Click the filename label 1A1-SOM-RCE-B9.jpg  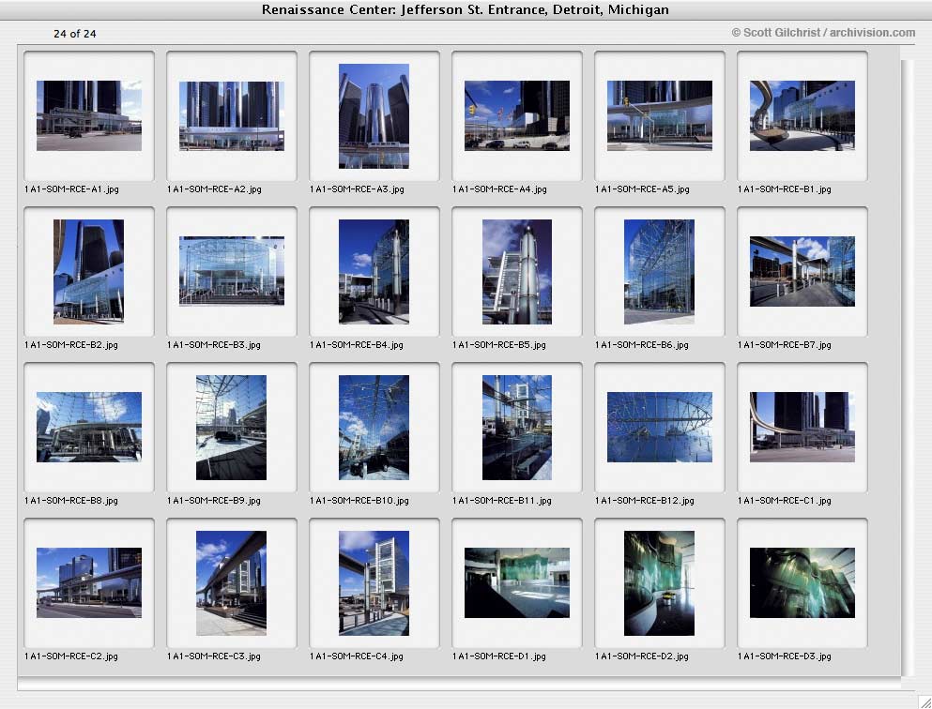[x=214, y=501]
